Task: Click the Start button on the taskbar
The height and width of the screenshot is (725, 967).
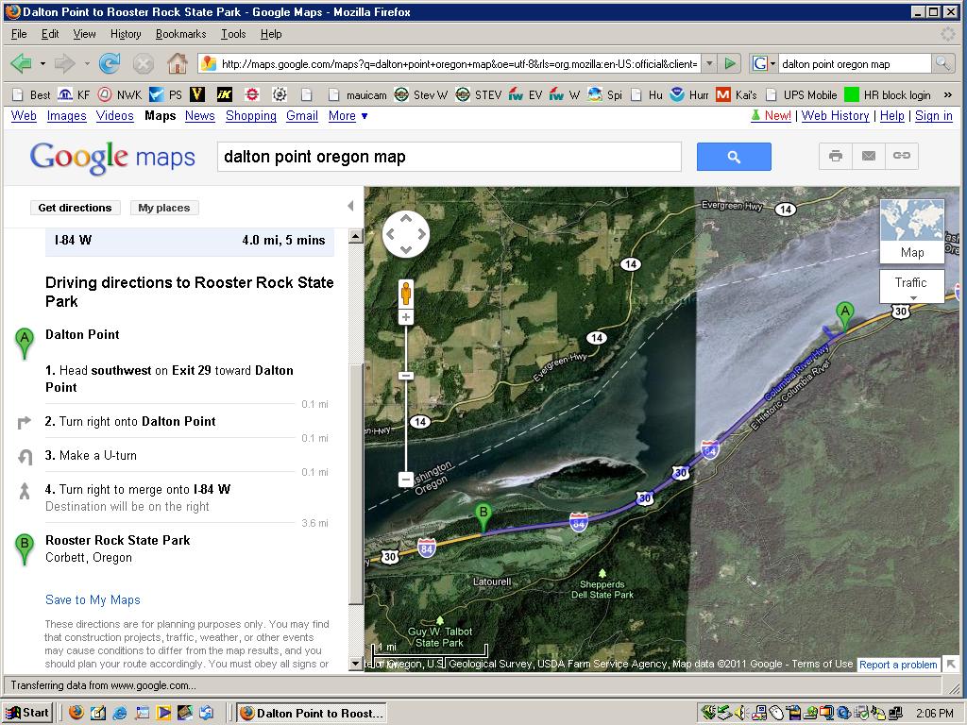Action: pos(27,713)
